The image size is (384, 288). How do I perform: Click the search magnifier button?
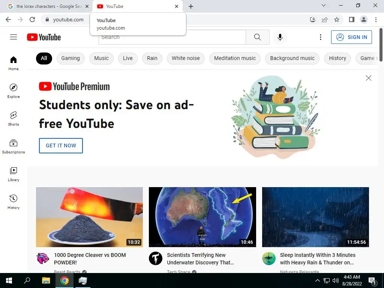coord(257,37)
